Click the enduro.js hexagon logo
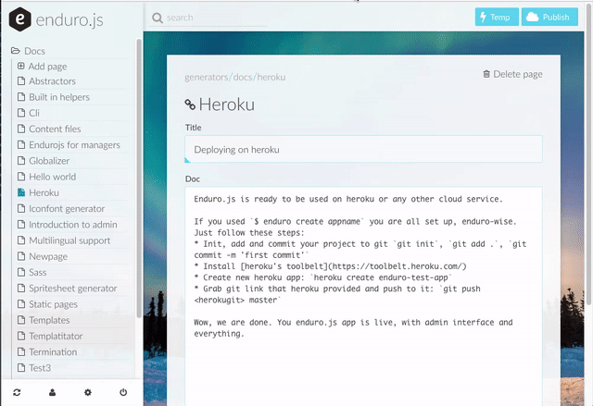 19,18
